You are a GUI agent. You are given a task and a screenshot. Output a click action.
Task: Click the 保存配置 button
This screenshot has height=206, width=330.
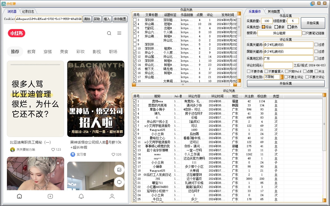pos(120,19)
